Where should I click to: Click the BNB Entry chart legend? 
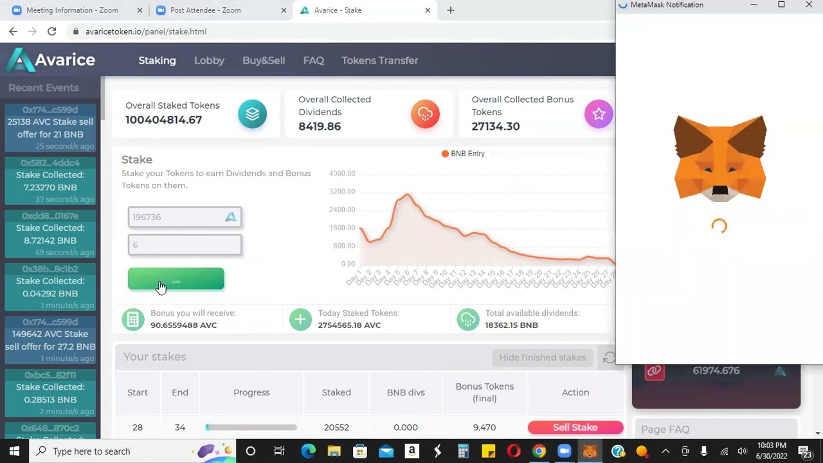click(463, 154)
